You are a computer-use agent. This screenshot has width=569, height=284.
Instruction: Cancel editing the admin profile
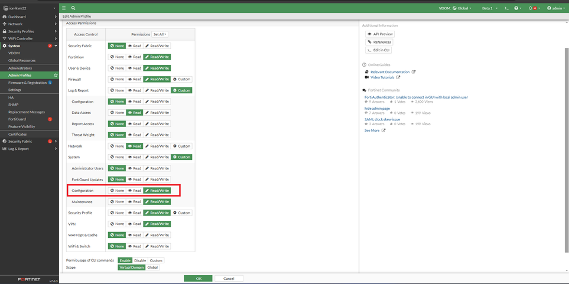pos(229,279)
